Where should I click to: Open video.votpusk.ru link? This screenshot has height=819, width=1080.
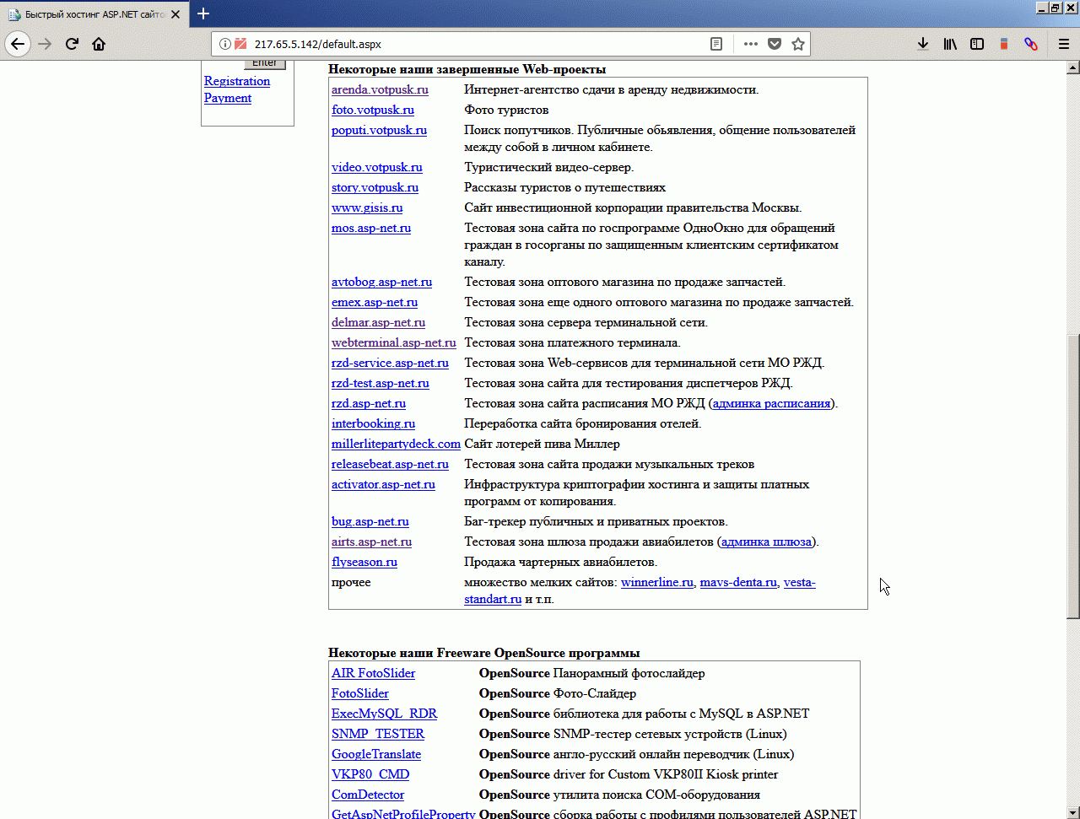(377, 167)
